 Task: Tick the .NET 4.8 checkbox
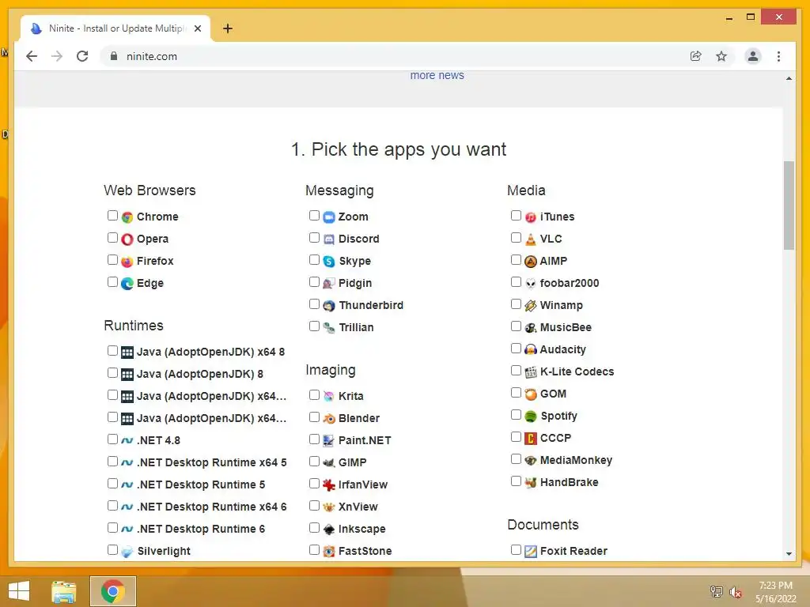pos(112,439)
